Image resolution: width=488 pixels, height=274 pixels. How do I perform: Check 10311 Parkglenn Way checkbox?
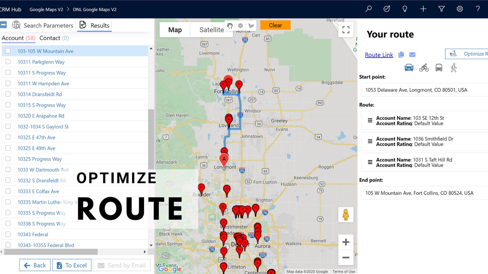click(x=8, y=62)
